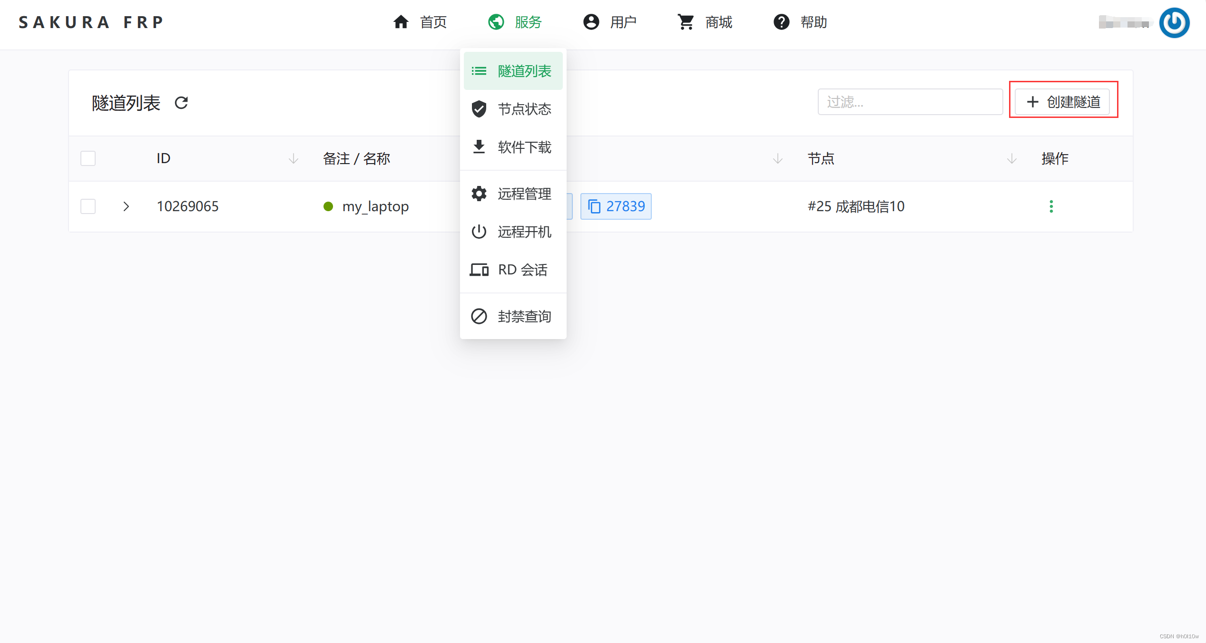Go to 首页 in the top navigation
The image size is (1206, 643).
coord(420,22)
